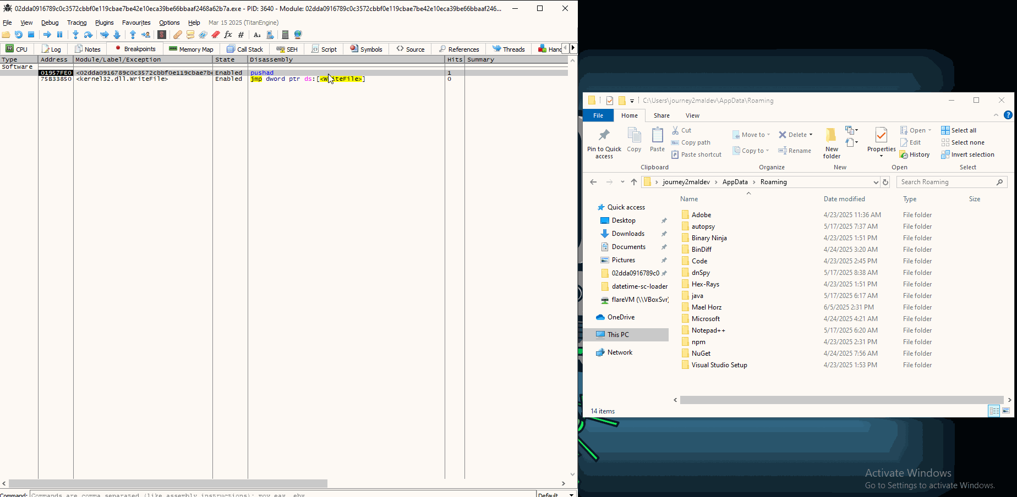Collapse the Explorer ribbon chevron
Image resolution: width=1017 pixels, height=497 pixels.
tap(996, 115)
